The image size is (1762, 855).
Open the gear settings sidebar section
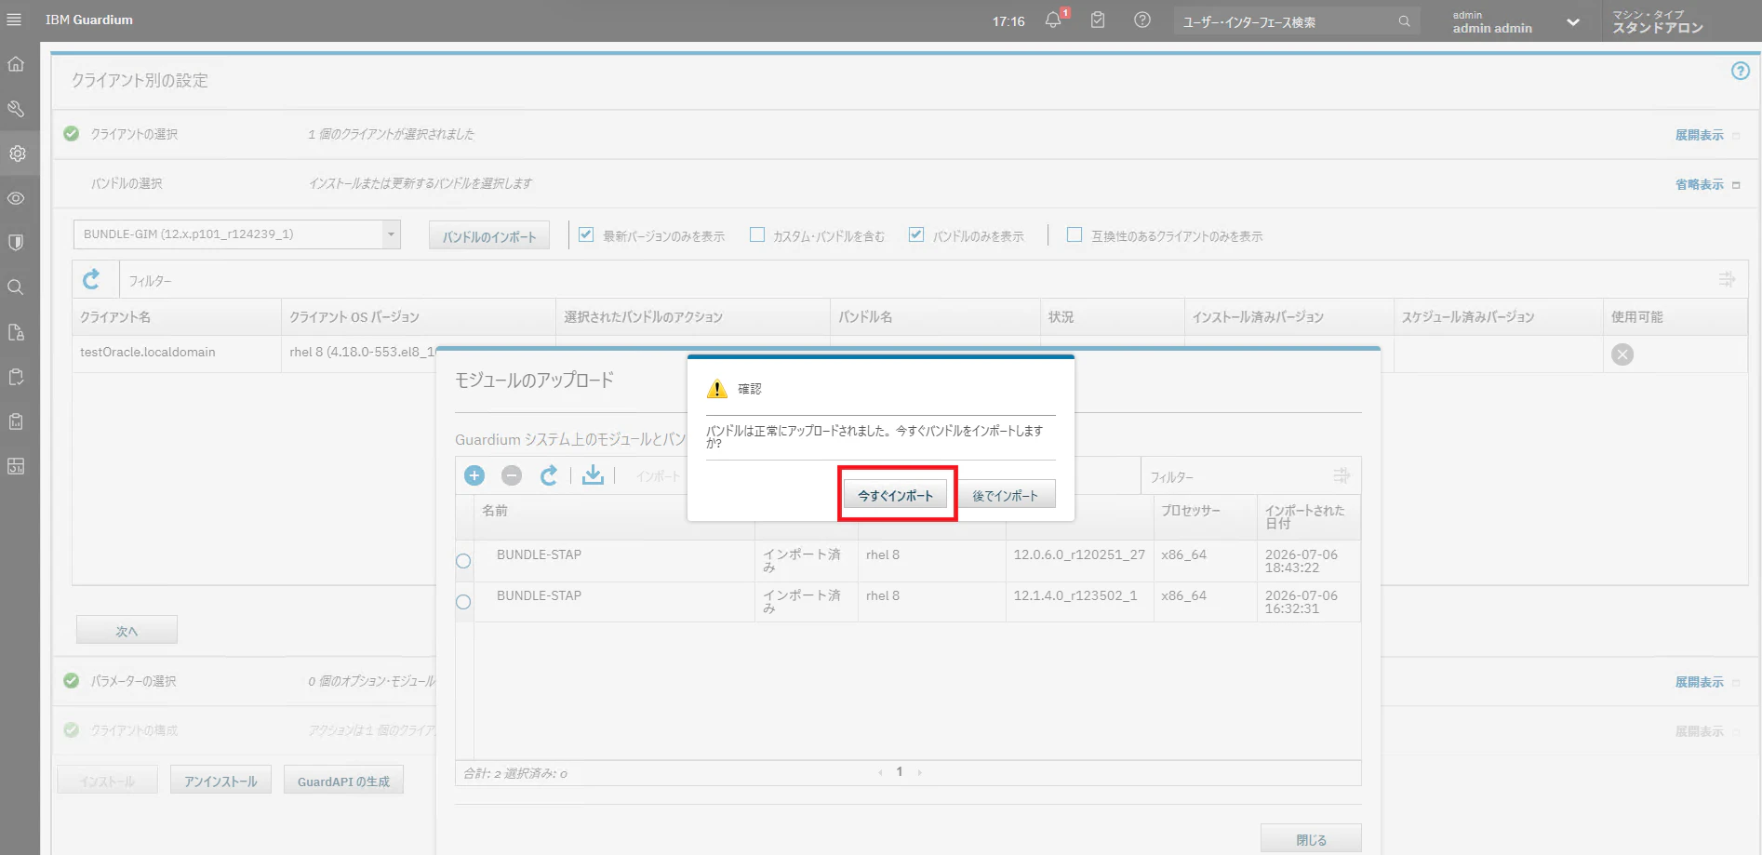[17, 154]
